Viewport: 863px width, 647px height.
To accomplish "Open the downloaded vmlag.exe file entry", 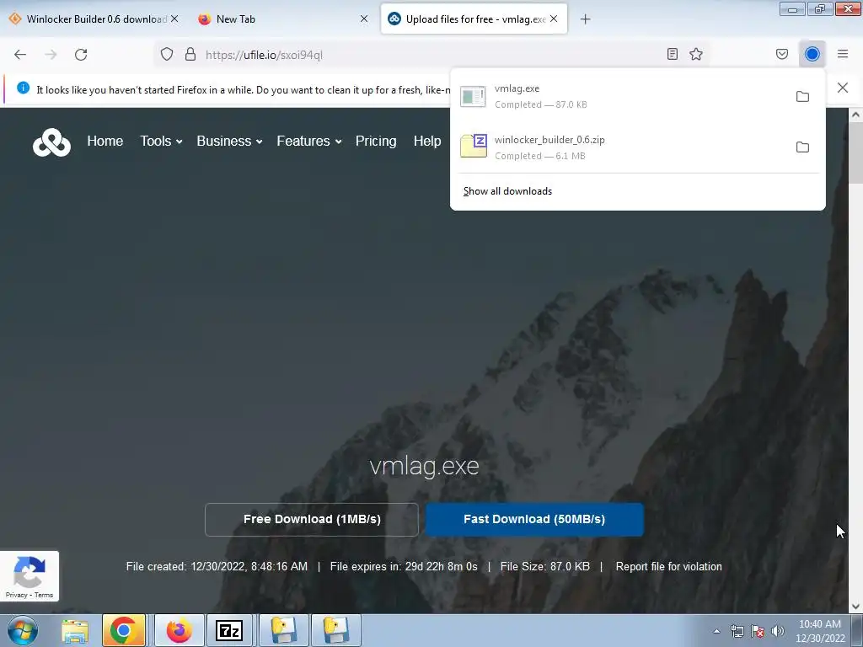I will [622, 96].
